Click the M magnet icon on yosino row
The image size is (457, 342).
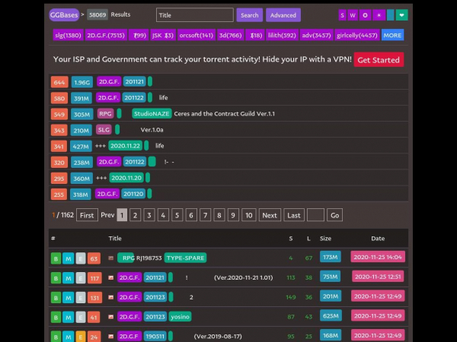click(68, 317)
